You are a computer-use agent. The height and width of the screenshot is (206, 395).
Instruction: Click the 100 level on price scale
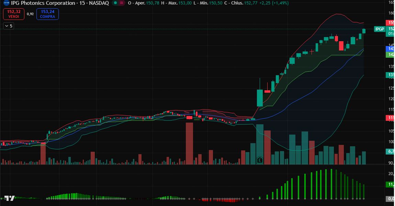391,141
